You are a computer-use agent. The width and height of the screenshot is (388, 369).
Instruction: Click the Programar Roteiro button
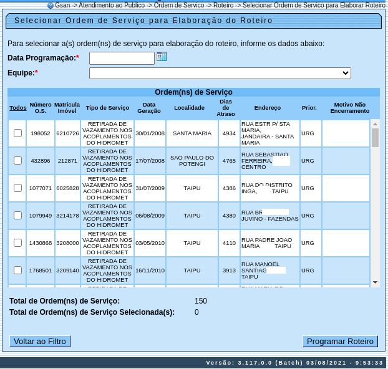340,342
